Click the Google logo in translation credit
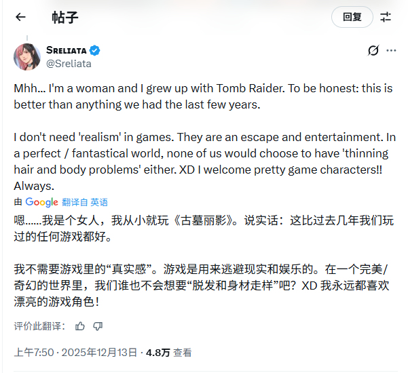408x373 pixels. [x=41, y=202]
